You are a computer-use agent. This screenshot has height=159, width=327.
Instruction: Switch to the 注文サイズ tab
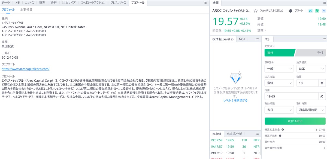tap(69, 3)
